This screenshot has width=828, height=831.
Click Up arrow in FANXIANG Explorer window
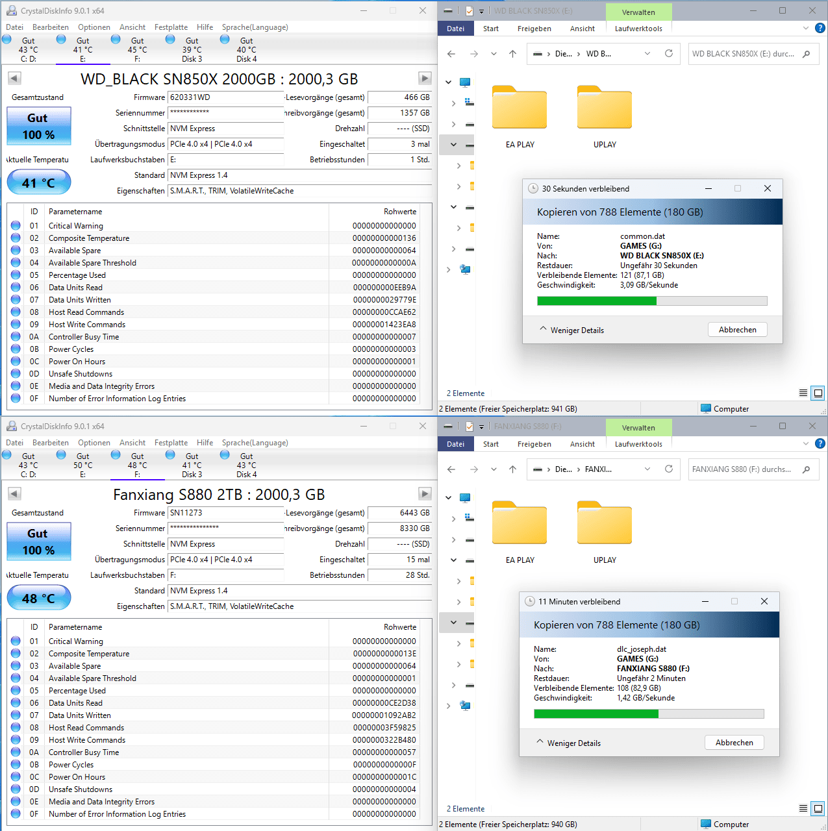pos(512,469)
